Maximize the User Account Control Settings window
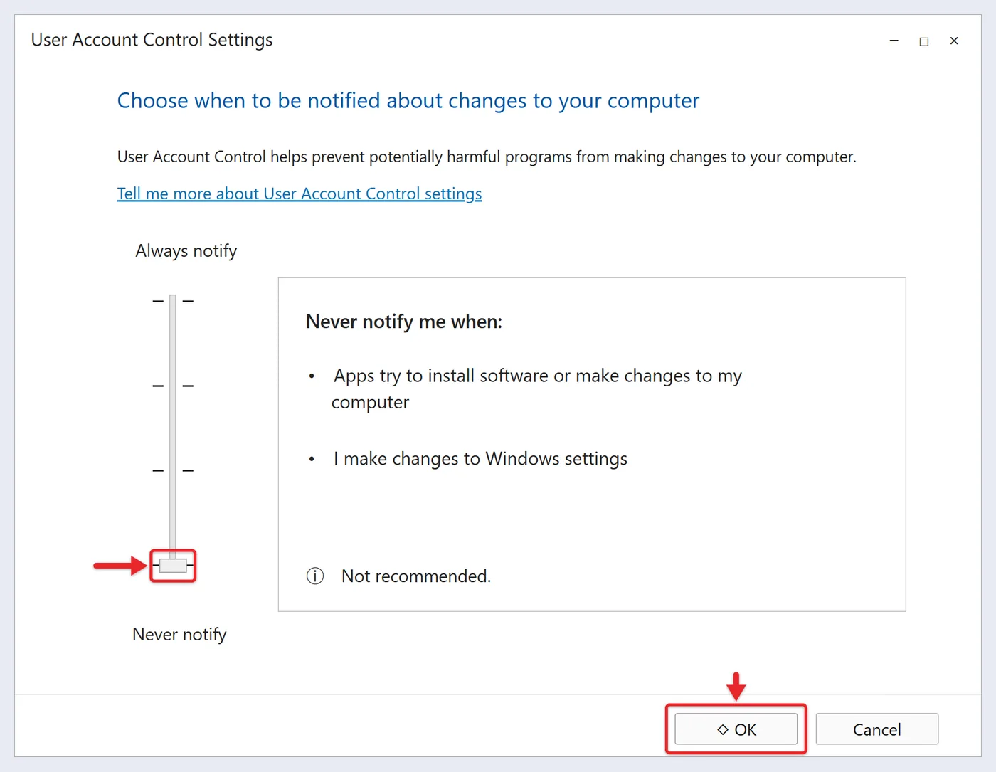 coord(924,41)
